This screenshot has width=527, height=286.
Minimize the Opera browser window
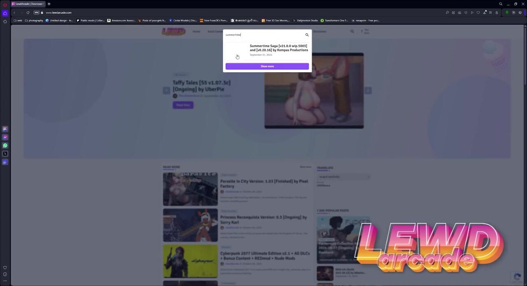[508, 4]
